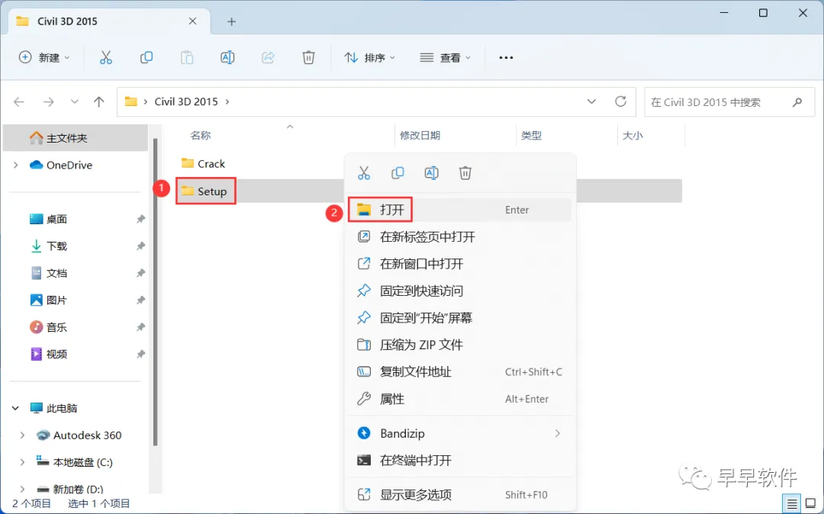Select the Crack folder
The width and height of the screenshot is (824, 514).
(204, 164)
